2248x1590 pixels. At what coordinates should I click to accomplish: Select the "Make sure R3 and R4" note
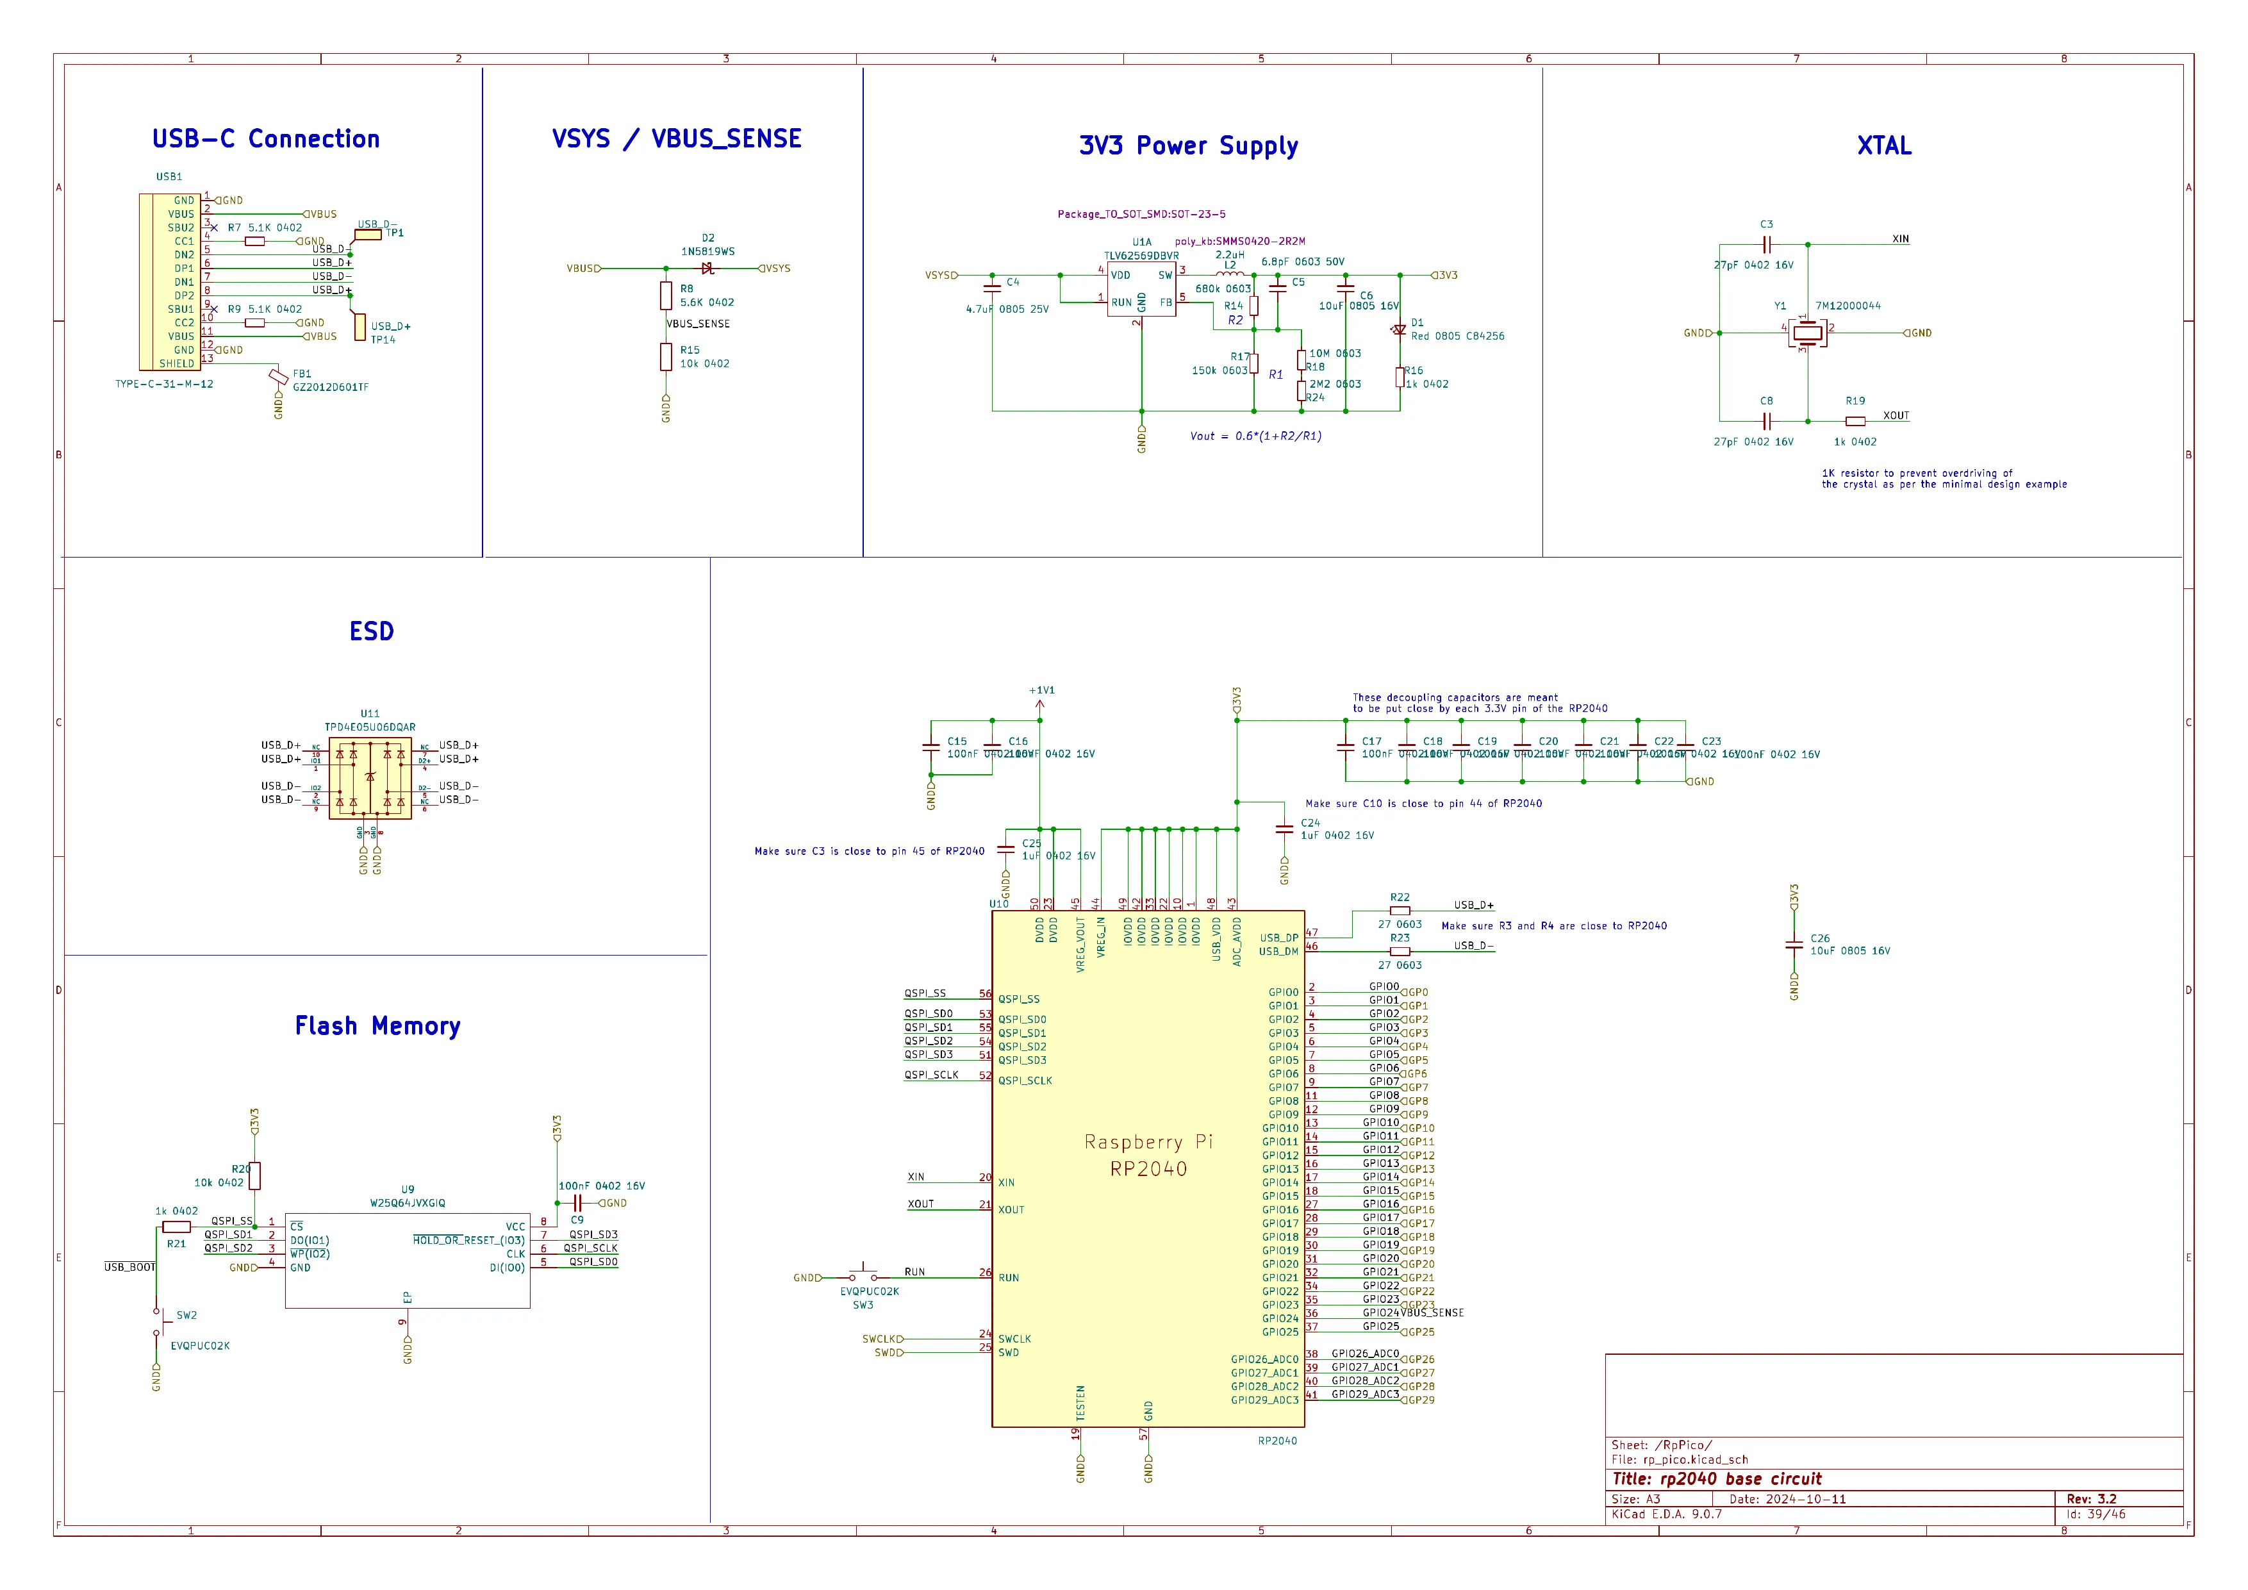[x=1554, y=926]
